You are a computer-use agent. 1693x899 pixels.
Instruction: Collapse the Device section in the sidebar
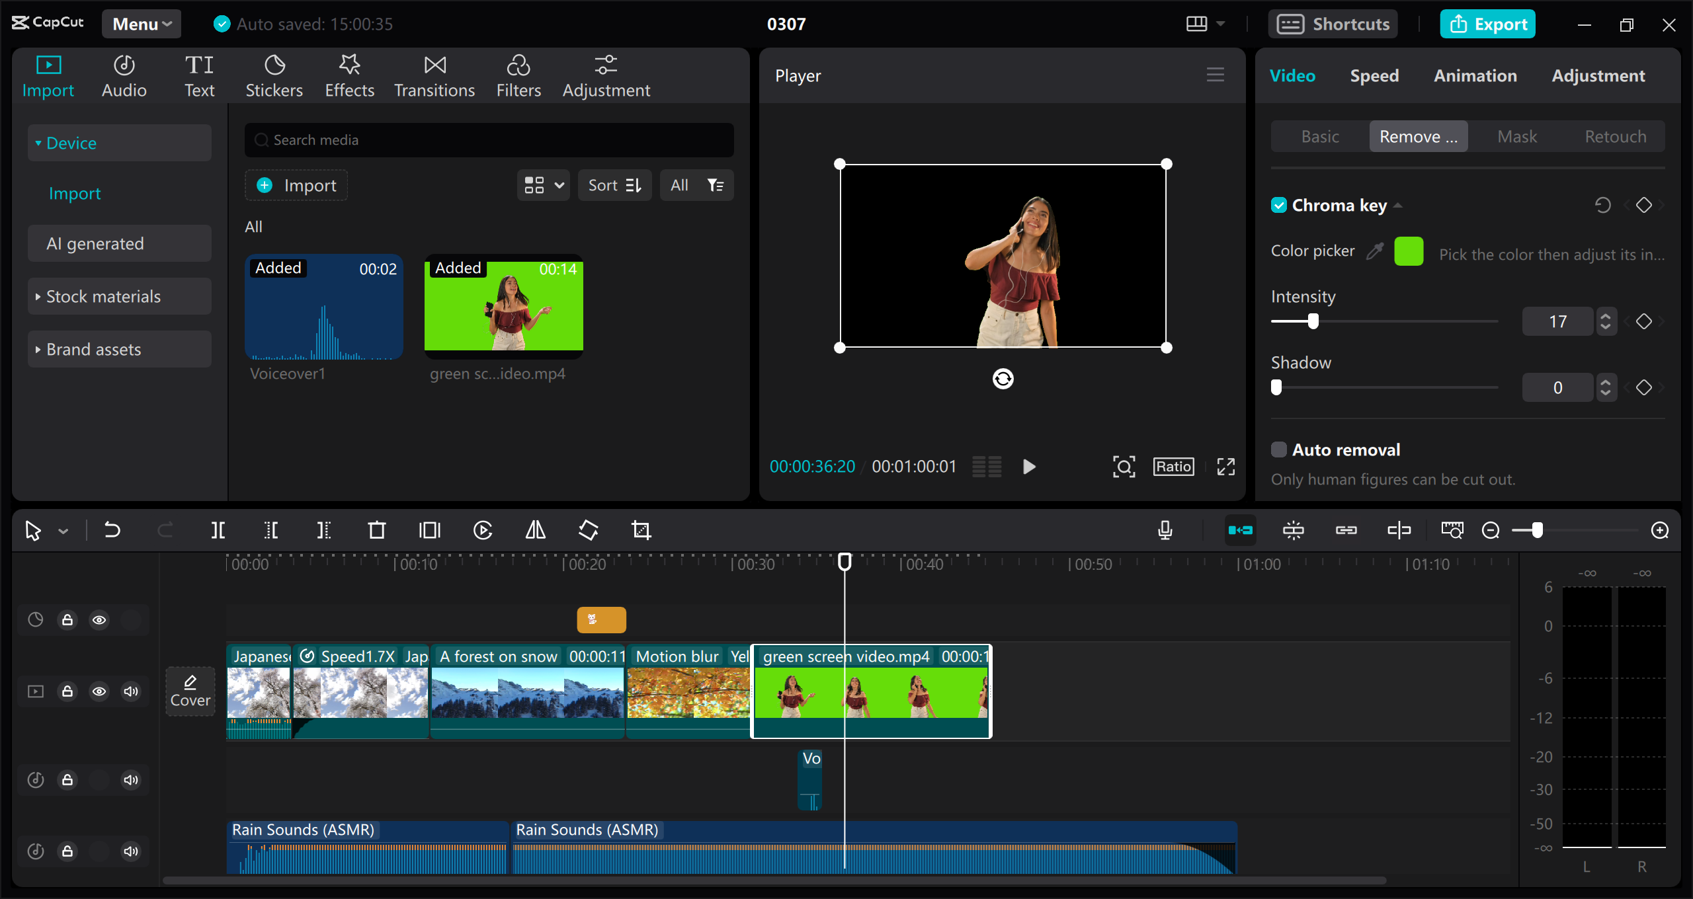(71, 142)
